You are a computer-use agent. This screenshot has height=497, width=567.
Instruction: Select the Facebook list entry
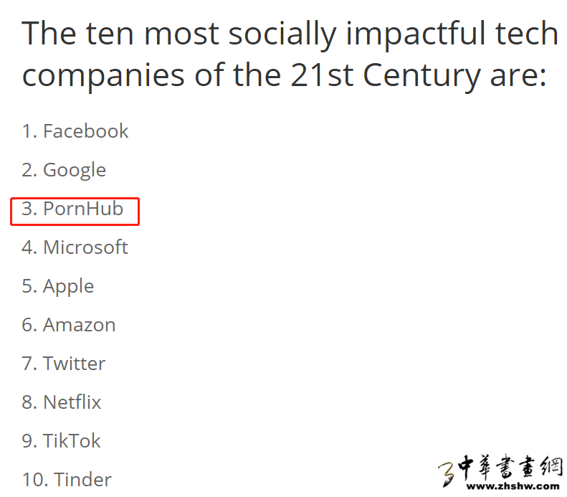click(x=85, y=131)
